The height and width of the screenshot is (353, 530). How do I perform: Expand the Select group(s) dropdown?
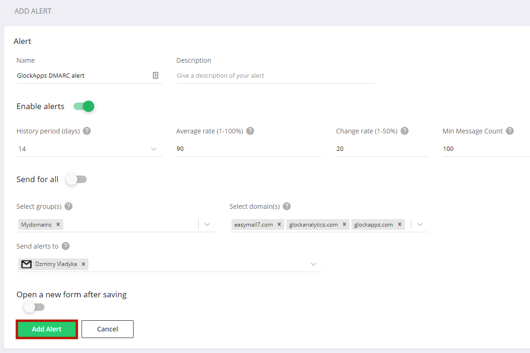[207, 224]
